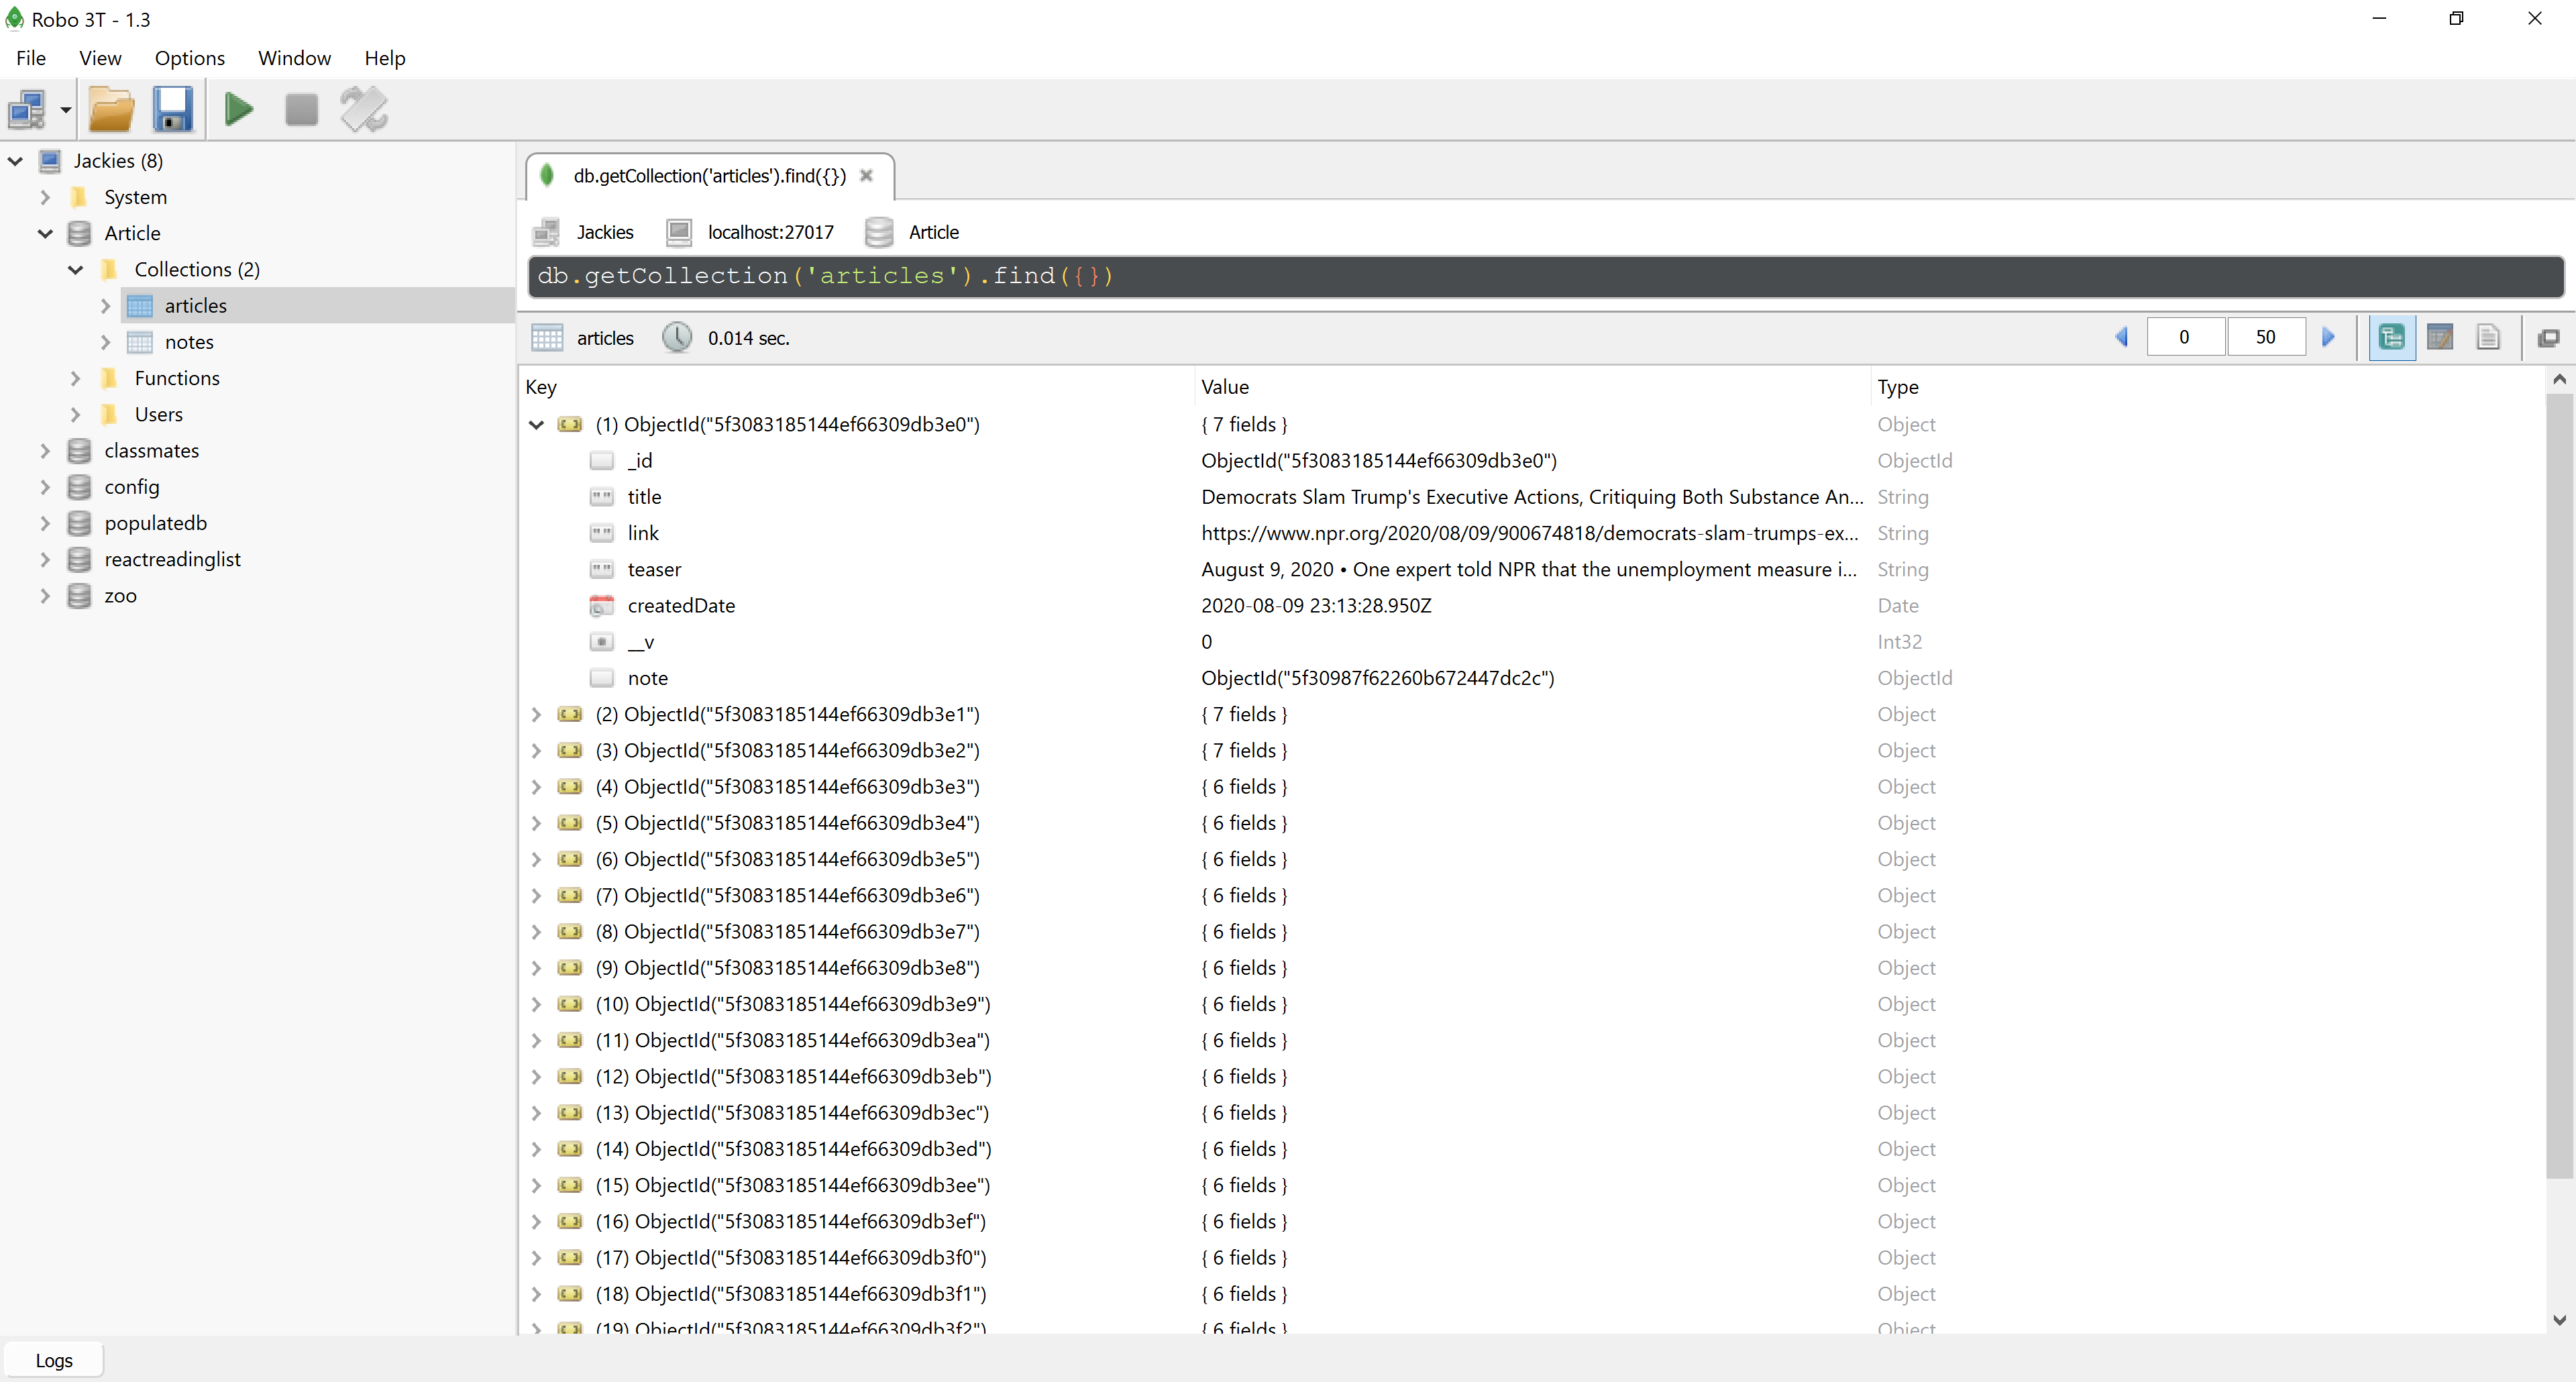Click the detach output window icon

[x=2548, y=338]
